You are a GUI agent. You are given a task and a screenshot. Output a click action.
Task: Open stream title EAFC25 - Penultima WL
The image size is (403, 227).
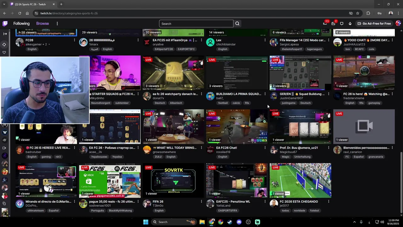pos(233,201)
